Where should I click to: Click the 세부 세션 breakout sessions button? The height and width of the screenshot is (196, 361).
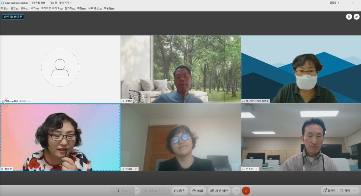[x=219, y=191]
